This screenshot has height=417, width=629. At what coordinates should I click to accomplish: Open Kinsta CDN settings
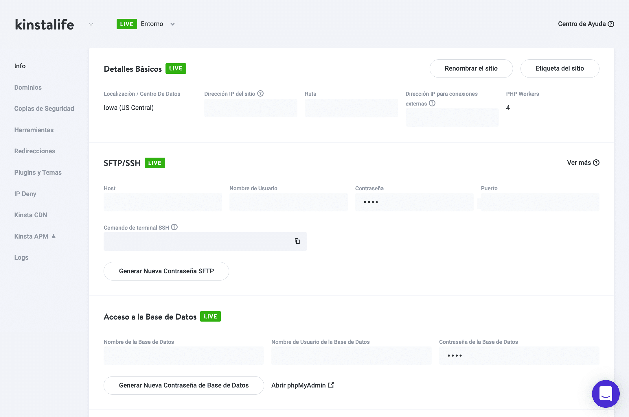click(x=31, y=215)
